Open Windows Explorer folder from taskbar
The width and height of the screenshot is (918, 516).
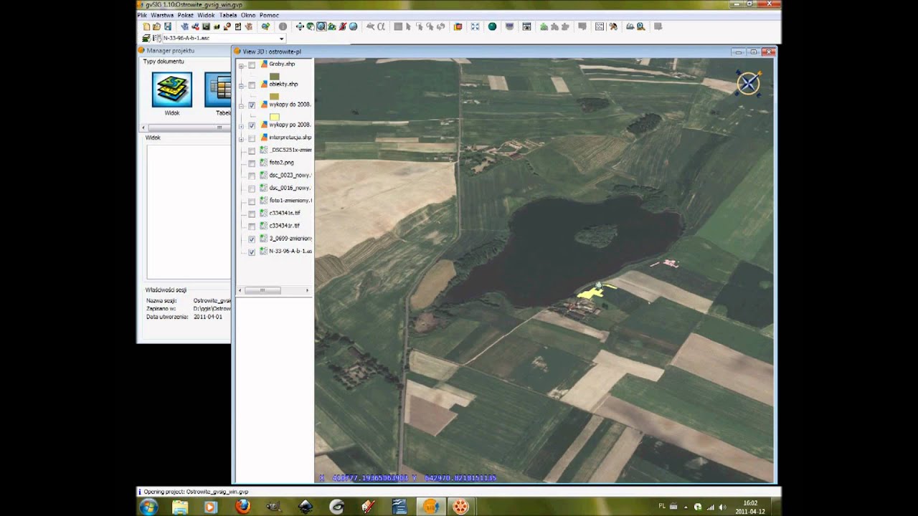[179, 506]
